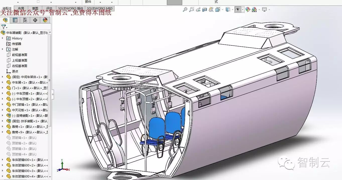Activate the Section View tool
The width and height of the screenshot is (342, 180).
pos(205,10)
